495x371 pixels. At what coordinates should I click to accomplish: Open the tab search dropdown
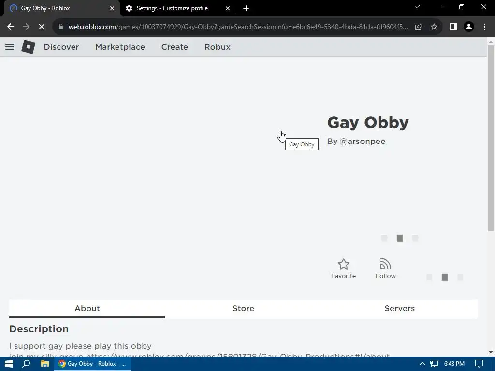pyautogui.click(x=417, y=7)
